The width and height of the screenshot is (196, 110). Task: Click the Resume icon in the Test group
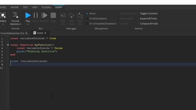[44, 15]
